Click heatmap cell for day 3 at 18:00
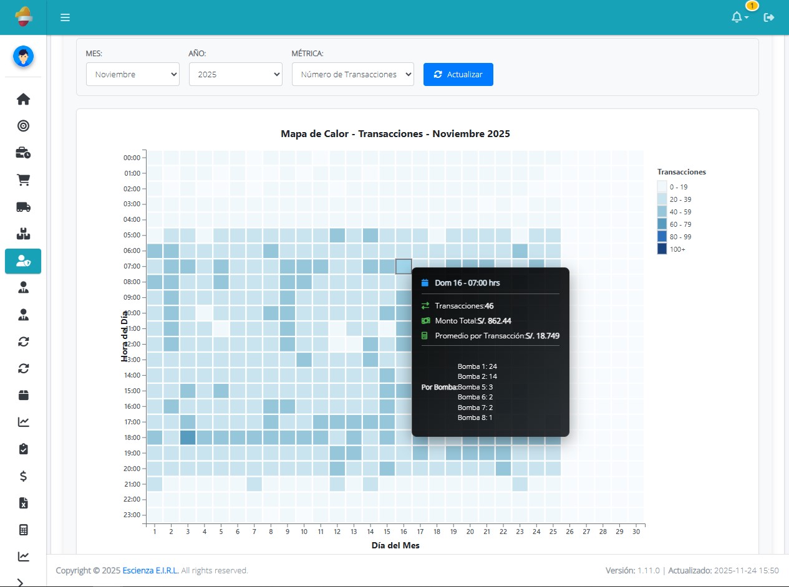 [x=188, y=437]
